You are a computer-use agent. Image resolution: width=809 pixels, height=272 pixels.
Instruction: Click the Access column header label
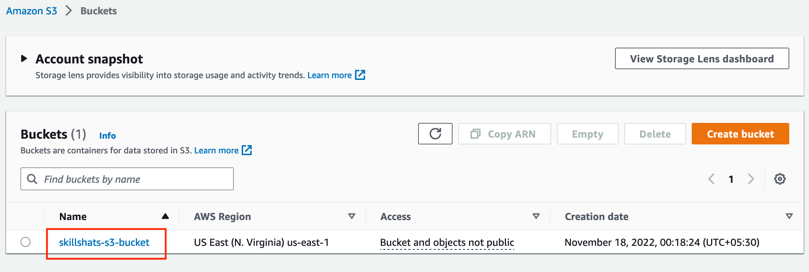(396, 216)
